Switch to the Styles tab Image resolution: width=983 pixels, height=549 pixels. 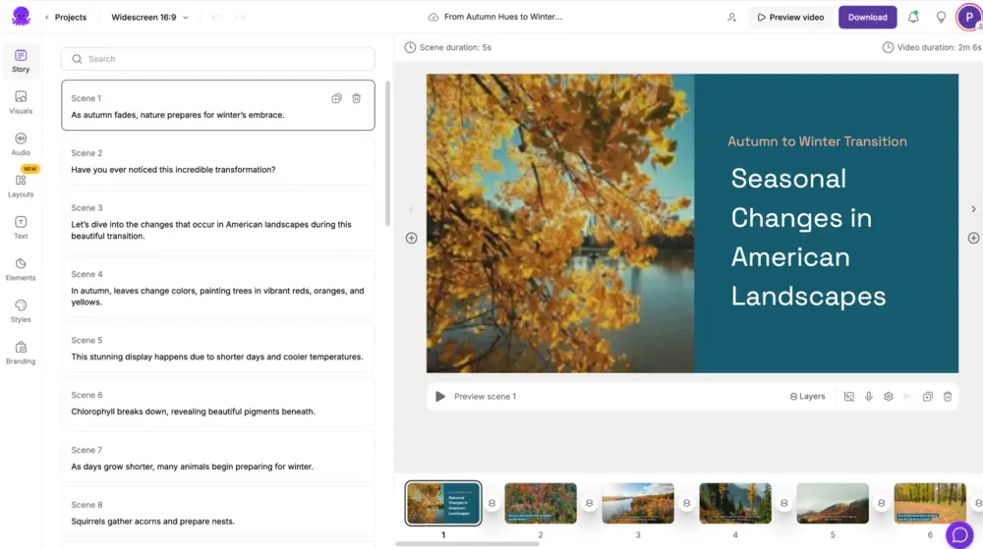[x=21, y=310]
